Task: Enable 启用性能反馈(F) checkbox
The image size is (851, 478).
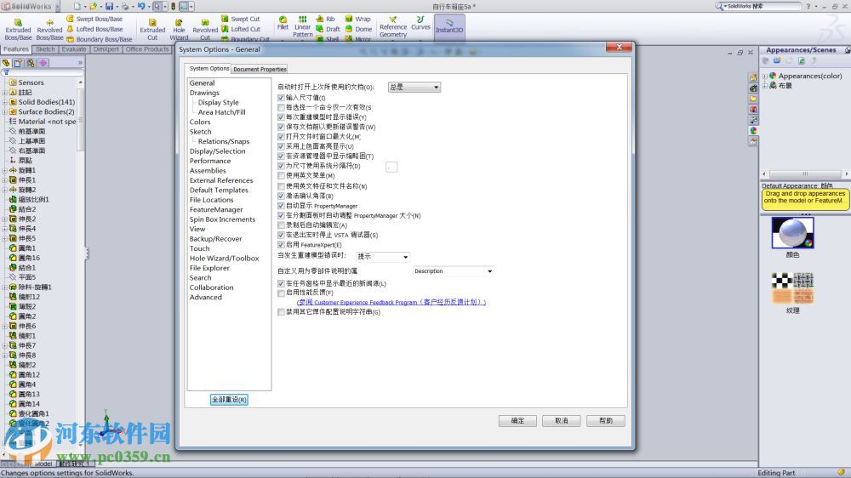Action: 281,293
